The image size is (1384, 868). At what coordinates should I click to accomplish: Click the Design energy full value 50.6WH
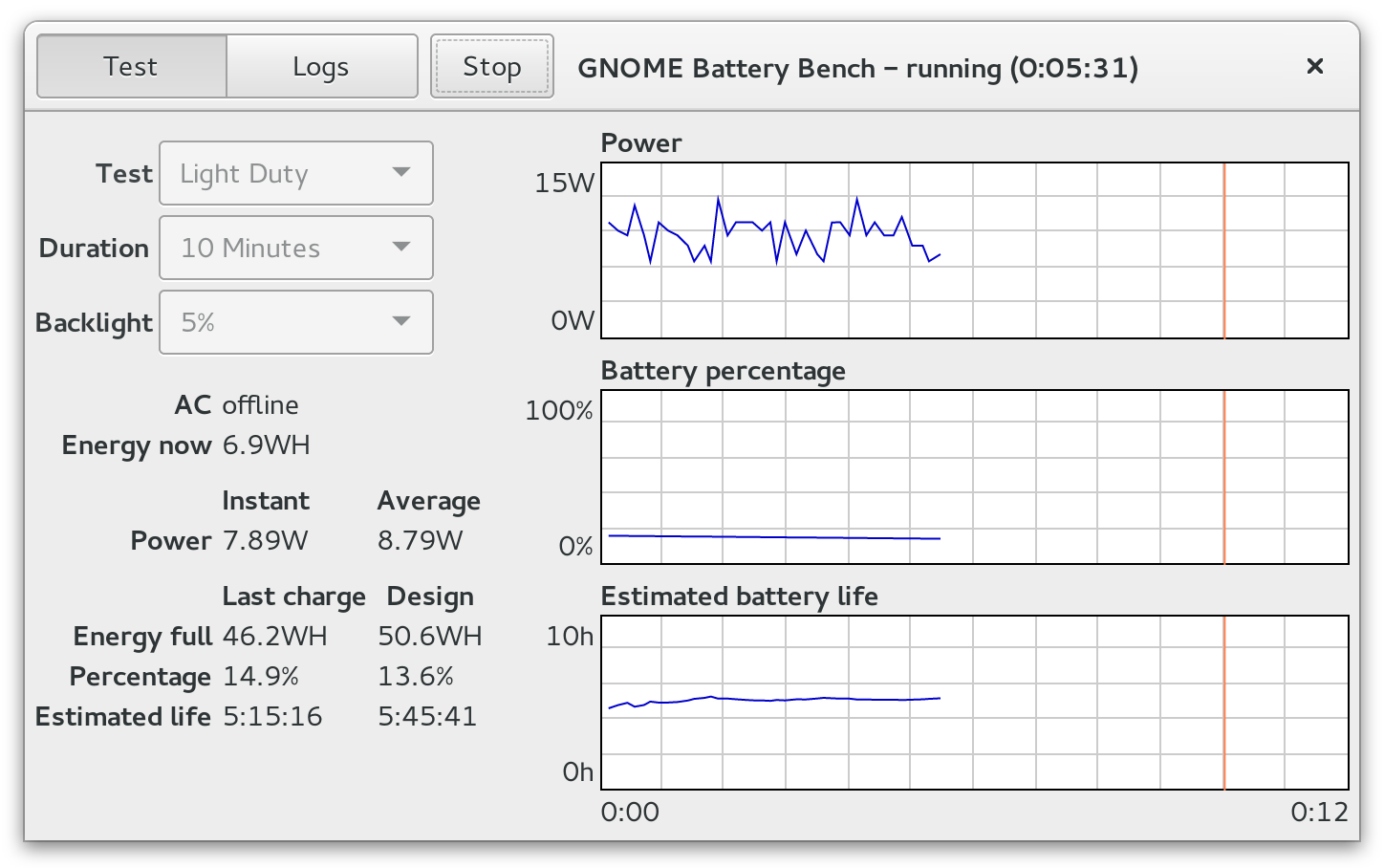[x=429, y=637]
